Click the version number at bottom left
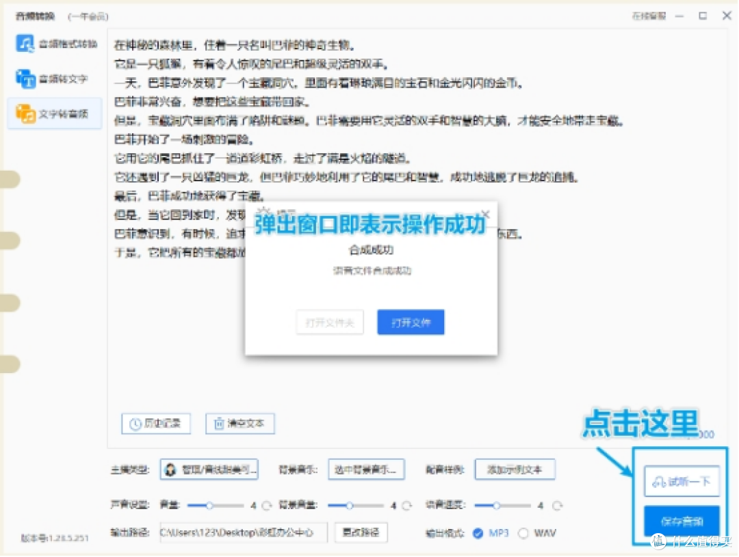Viewport: 739px width, 557px height. [x=55, y=538]
